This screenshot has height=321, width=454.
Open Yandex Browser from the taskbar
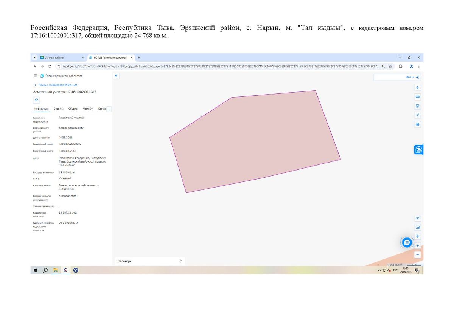(x=76, y=270)
